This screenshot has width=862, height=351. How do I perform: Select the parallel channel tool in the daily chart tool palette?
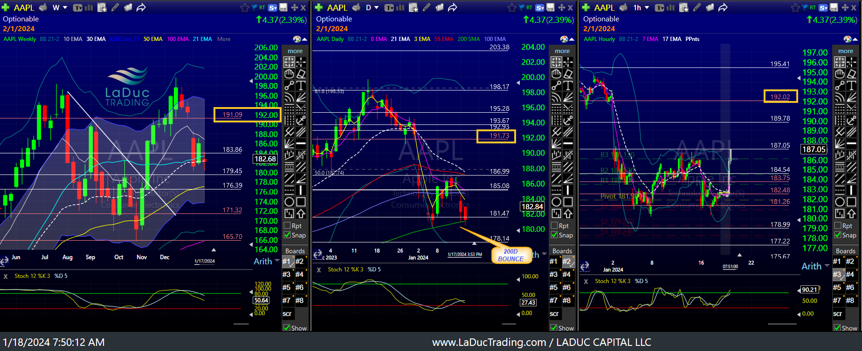(568, 132)
